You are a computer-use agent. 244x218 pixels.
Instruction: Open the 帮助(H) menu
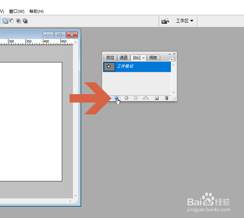click(x=36, y=12)
